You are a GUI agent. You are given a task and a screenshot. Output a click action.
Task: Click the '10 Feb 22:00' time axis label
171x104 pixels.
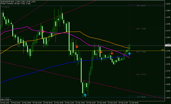point(123,103)
